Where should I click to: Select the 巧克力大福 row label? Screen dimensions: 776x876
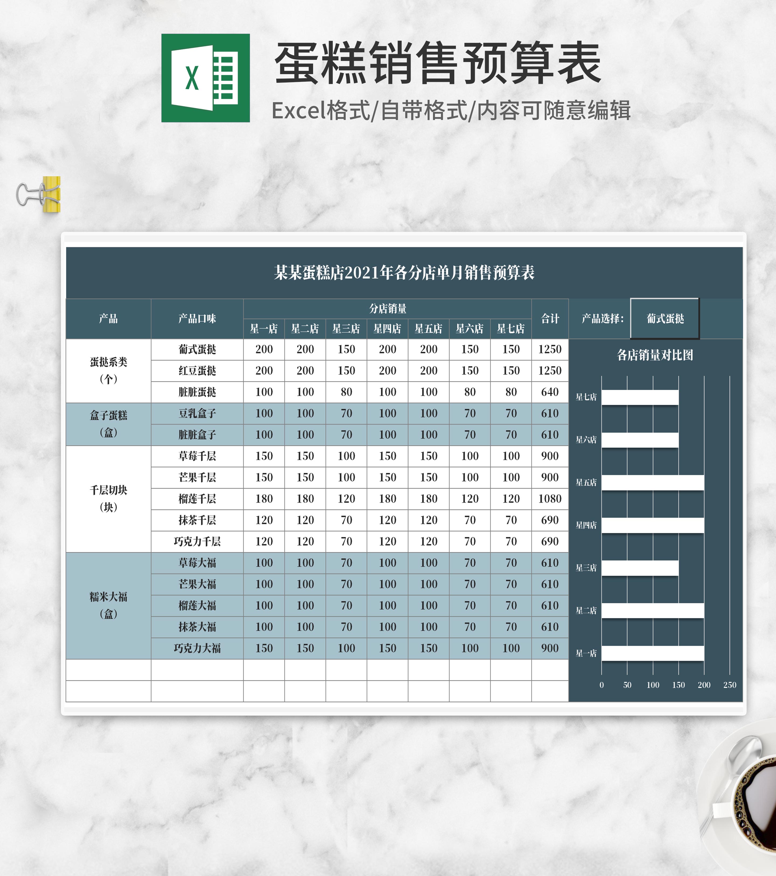coord(197,648)
